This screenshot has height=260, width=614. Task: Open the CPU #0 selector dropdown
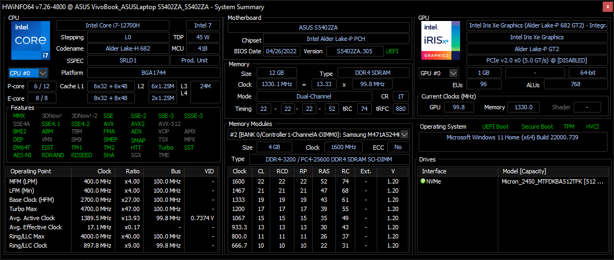pos(29,73)
